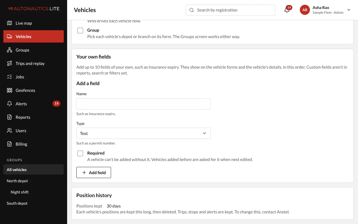
Task: Click the red 19 badge beside Alerts
Action: coord(56,104)
